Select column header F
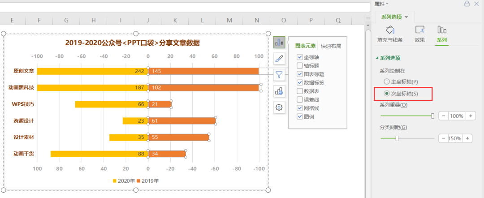Screen dimensions: 484x198 [39, 20]
